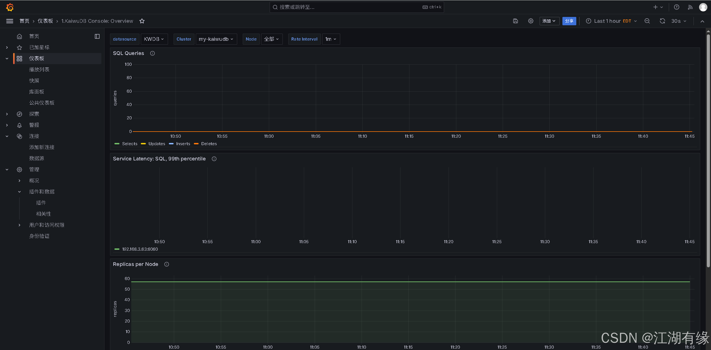Screen dimensions: 711x350
Task: Open the user profile avatar
Action: pyautogui.click(x=703, y=7)
